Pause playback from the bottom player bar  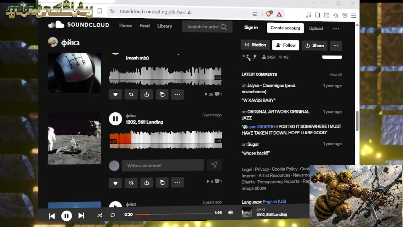pyautogui.click(x=66, y=216)
